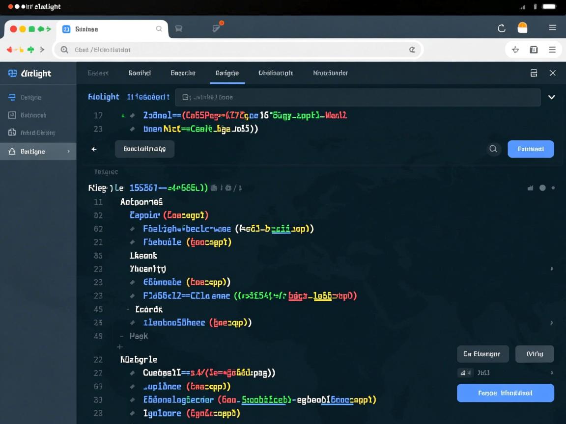This screenshot has width=566, height=424.
Task: Toggle the round dot indicator in the code header row
Action: click(x=542, y=188)
